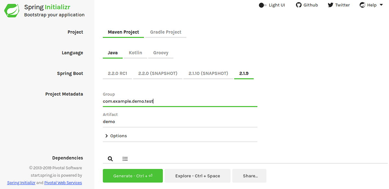Select Spring Boot version 2.2.0 (SNAPSHOT)
The image size is (389, 189).
158,73
